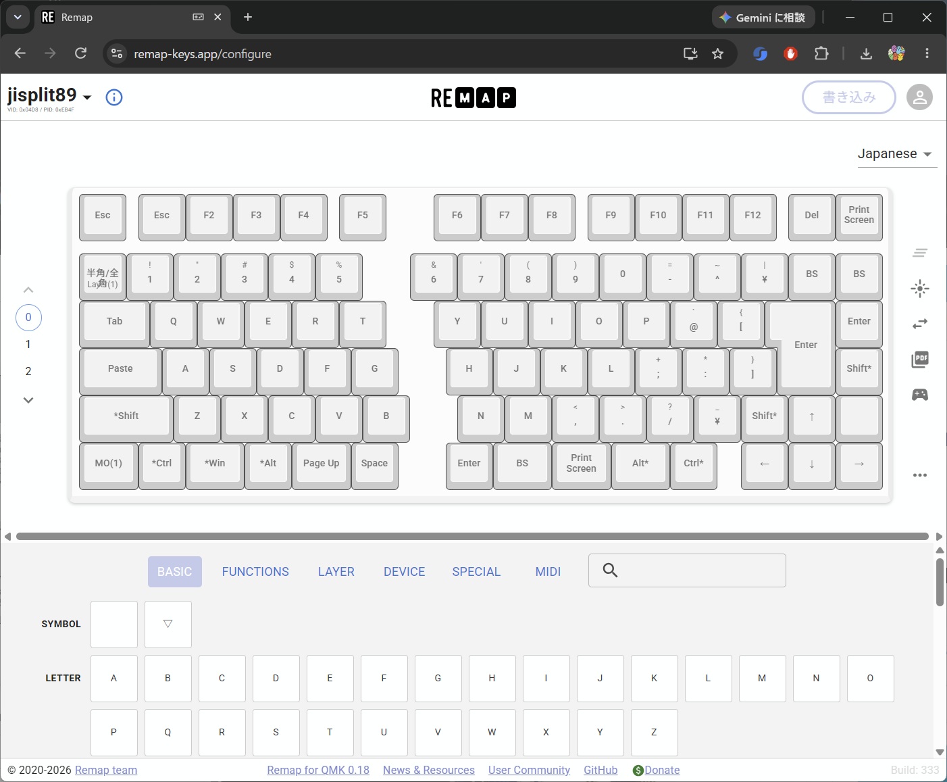The width and height of the screenshot is (947, 782).
Task: Click the layer down chevron
Action: coord(28,400)
